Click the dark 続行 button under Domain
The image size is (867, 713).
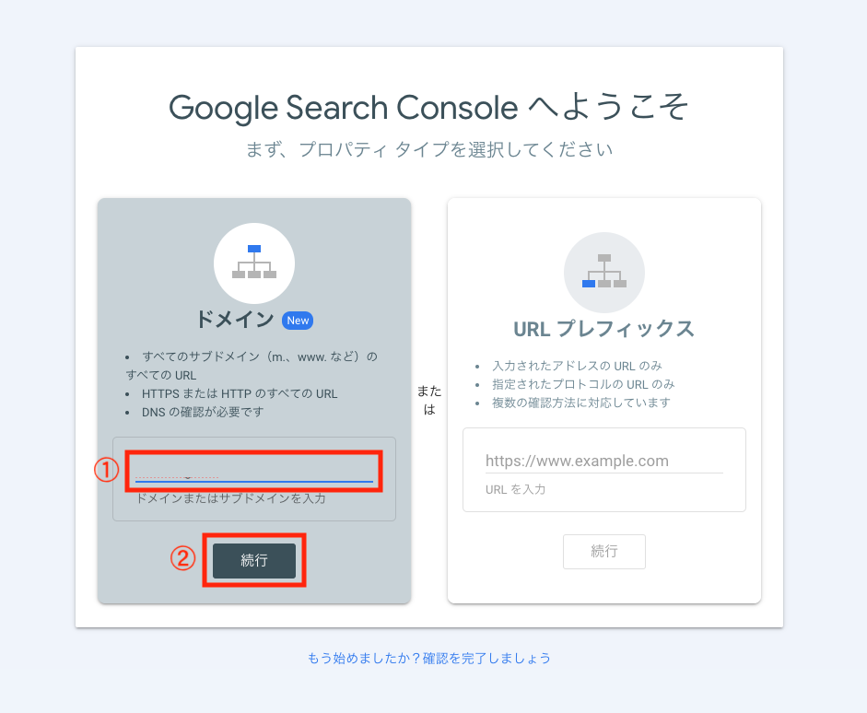[254, 560]
